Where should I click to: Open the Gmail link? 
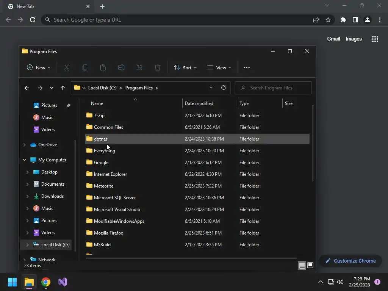click(x=333, y=39)
